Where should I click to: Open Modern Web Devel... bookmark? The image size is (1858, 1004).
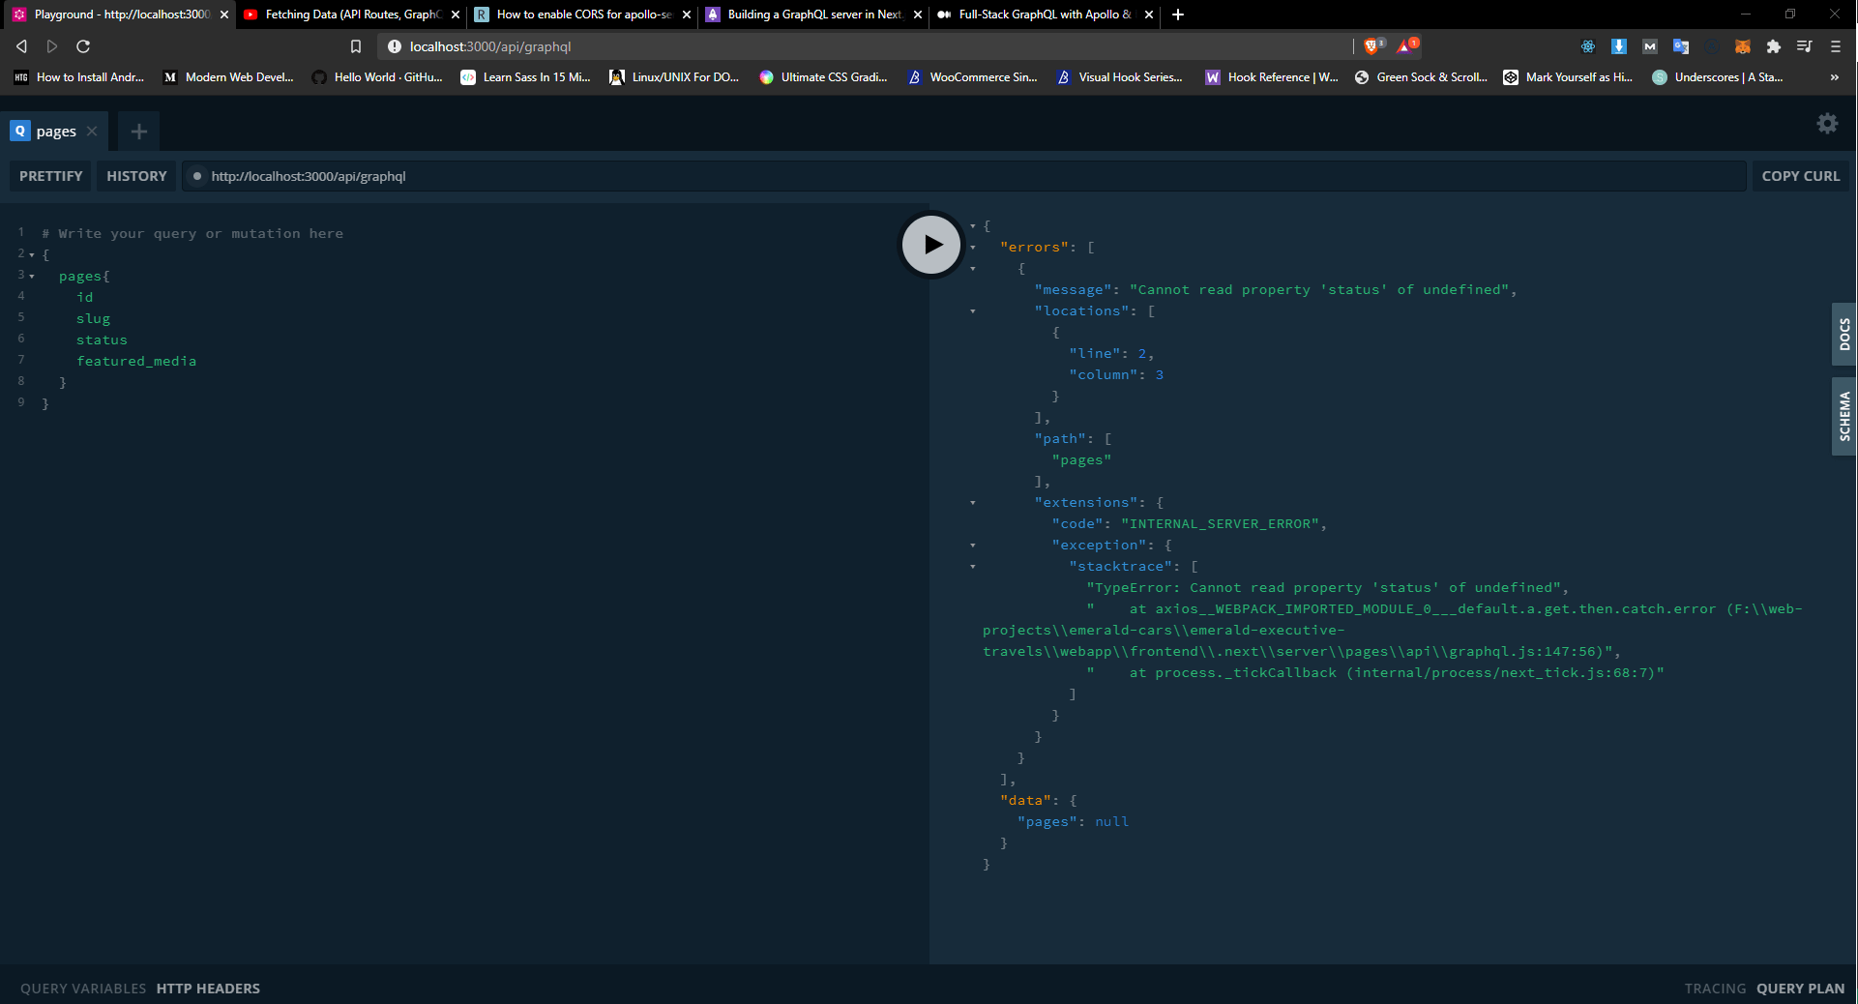[x=229, y=77]
